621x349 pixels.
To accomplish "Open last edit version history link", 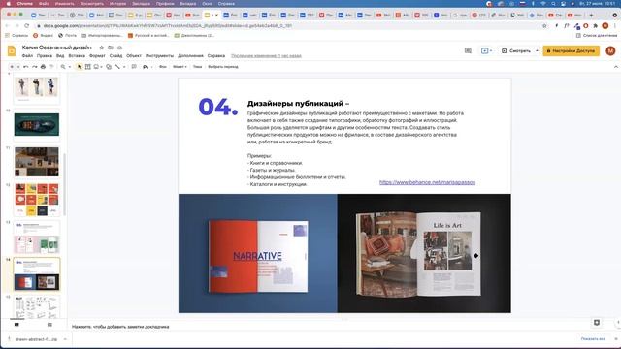I will [266, 56].
